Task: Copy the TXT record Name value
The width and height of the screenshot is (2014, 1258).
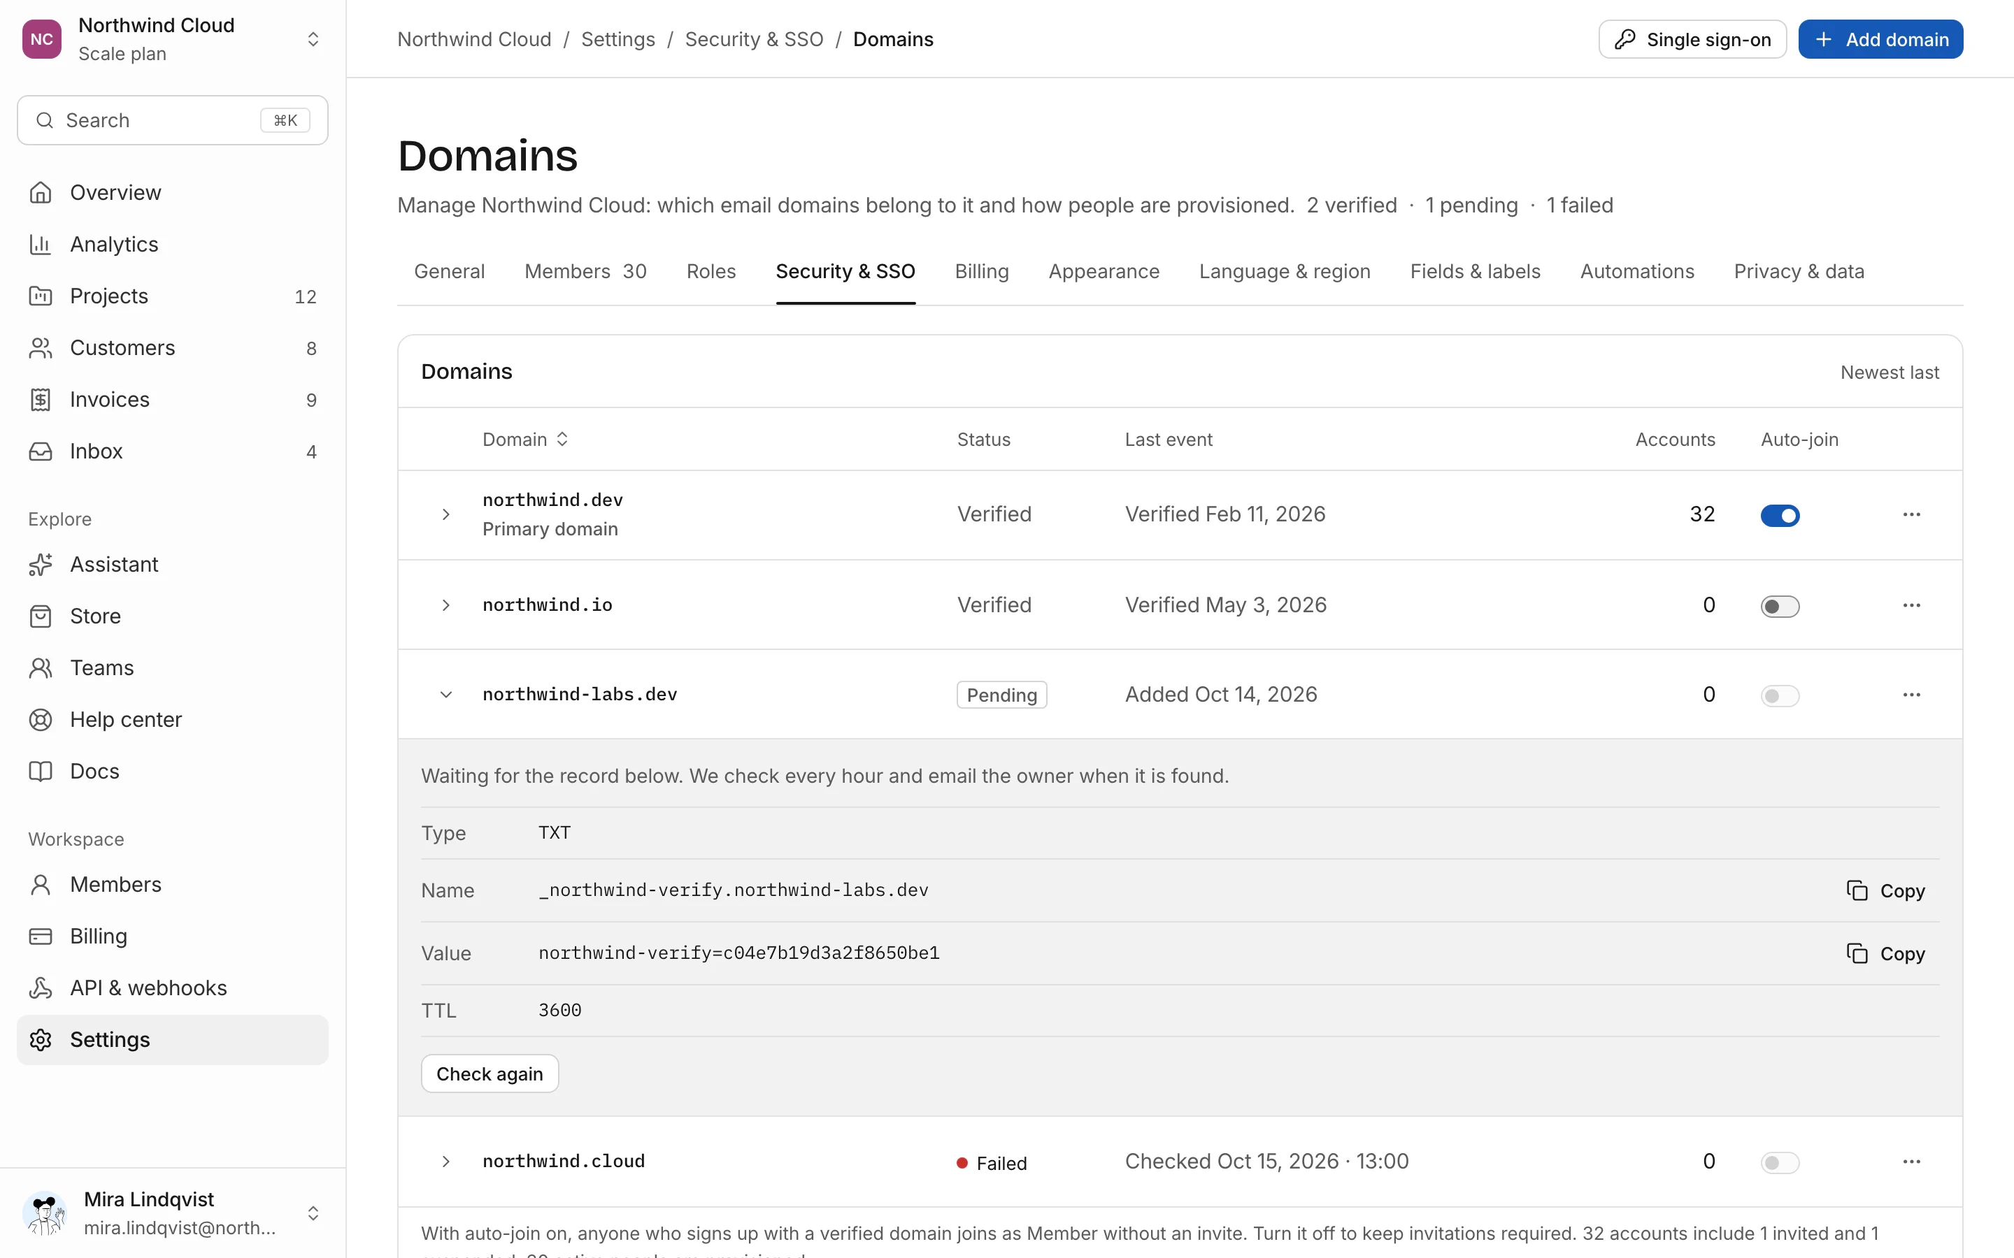Action: tap(1885, 890)
